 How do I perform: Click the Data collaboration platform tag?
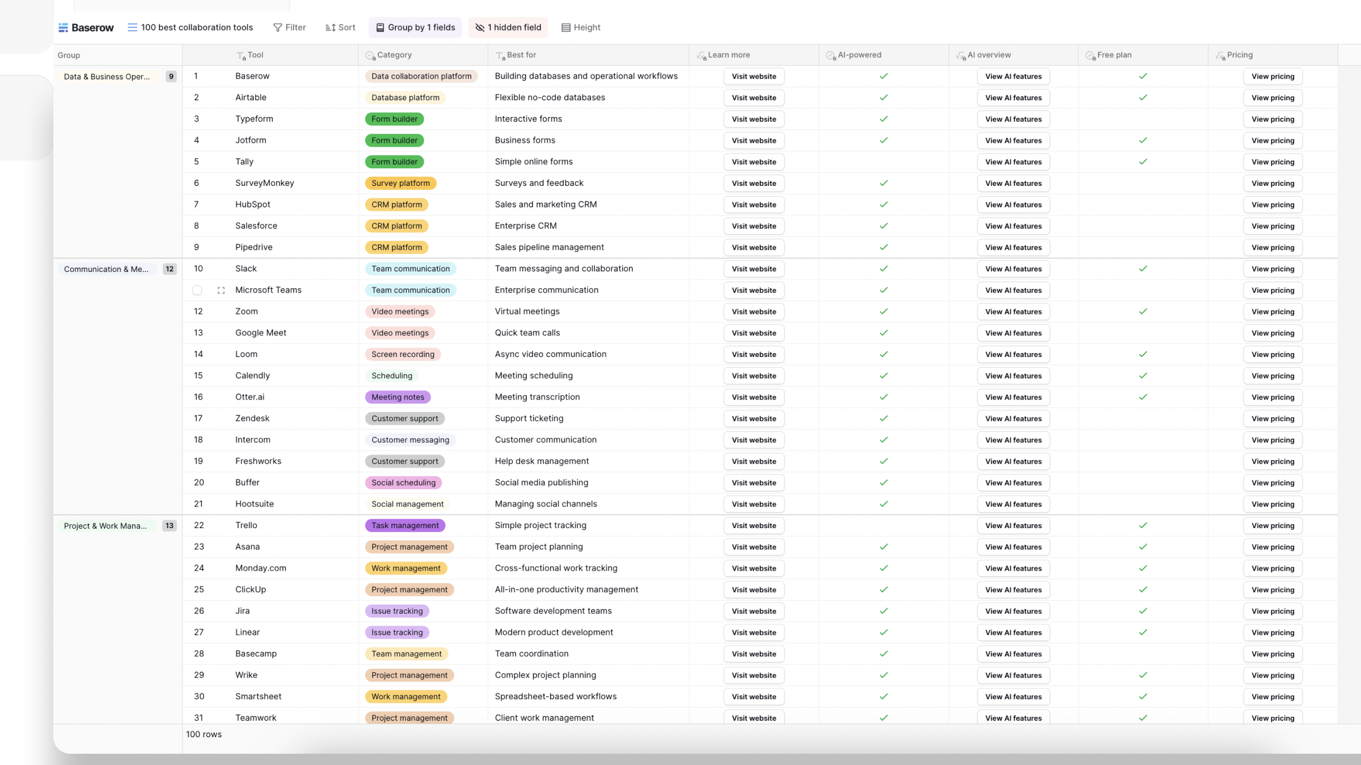pos(421,76)
